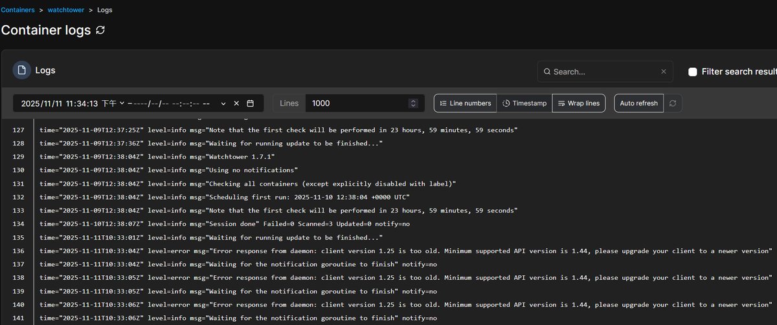Image resolution: width=777 pixels, height=325 pixels.
Task: Click the disabled refresh icon after Auto refresh
Action: pyautogui.click(x=673, y=103)
